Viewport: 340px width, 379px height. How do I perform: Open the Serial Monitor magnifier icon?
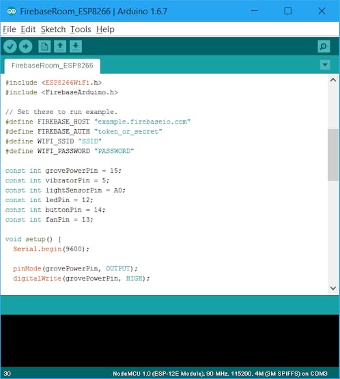click(x=324, y=46)
